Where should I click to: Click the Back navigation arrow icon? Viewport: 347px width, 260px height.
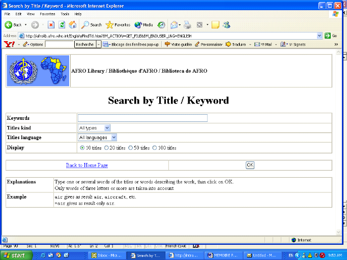9,25
